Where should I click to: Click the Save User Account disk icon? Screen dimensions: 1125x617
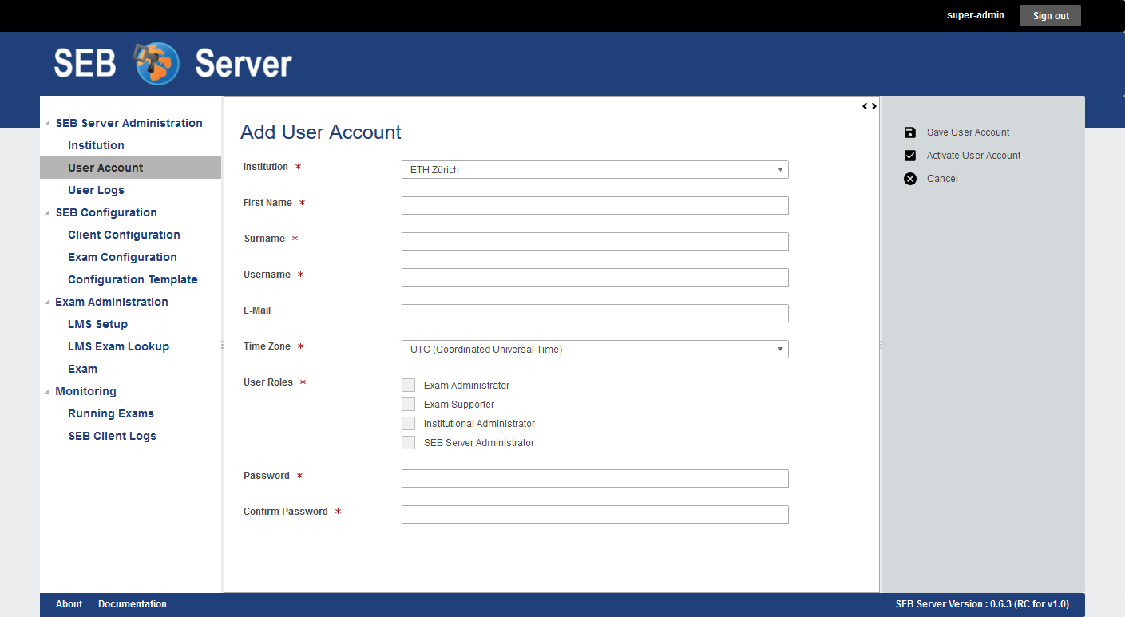pos(910,132)
